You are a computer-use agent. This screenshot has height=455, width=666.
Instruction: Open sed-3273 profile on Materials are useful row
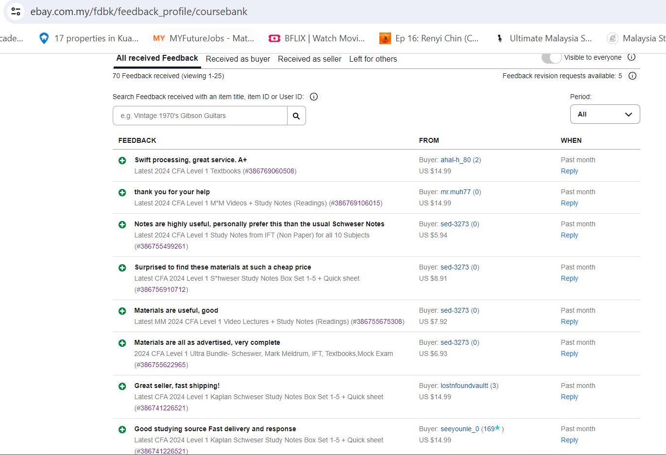pos(455,310)
